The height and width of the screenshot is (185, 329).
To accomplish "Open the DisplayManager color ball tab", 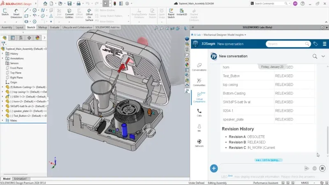I will click(x=37, y=38).
